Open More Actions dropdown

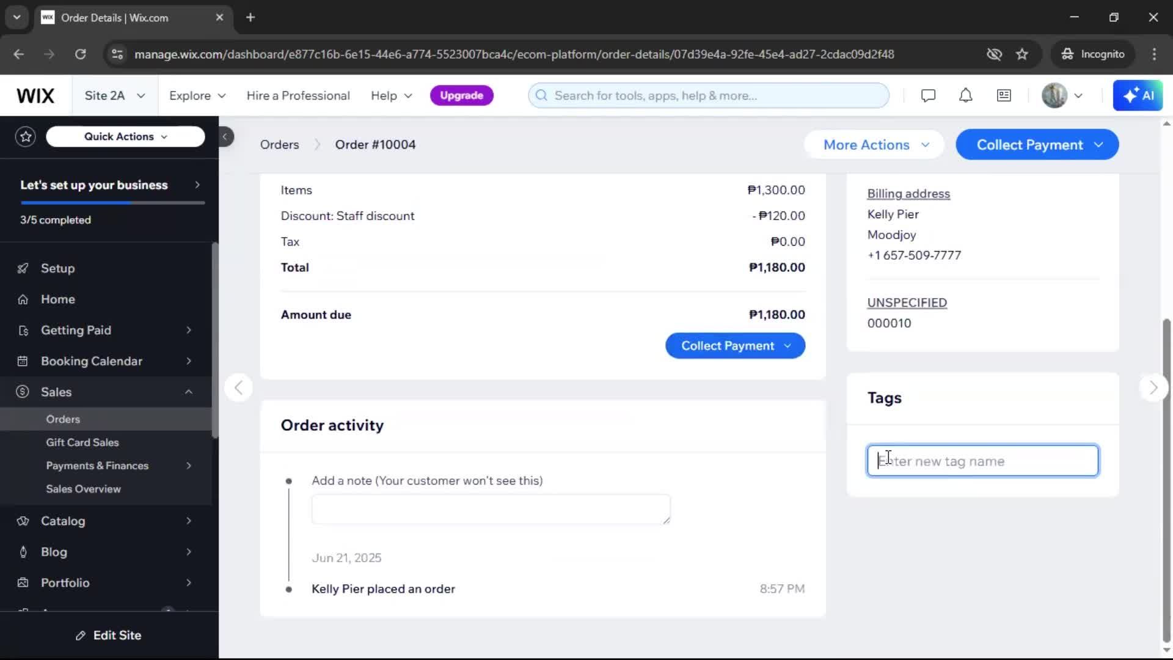tap(875, 145)
